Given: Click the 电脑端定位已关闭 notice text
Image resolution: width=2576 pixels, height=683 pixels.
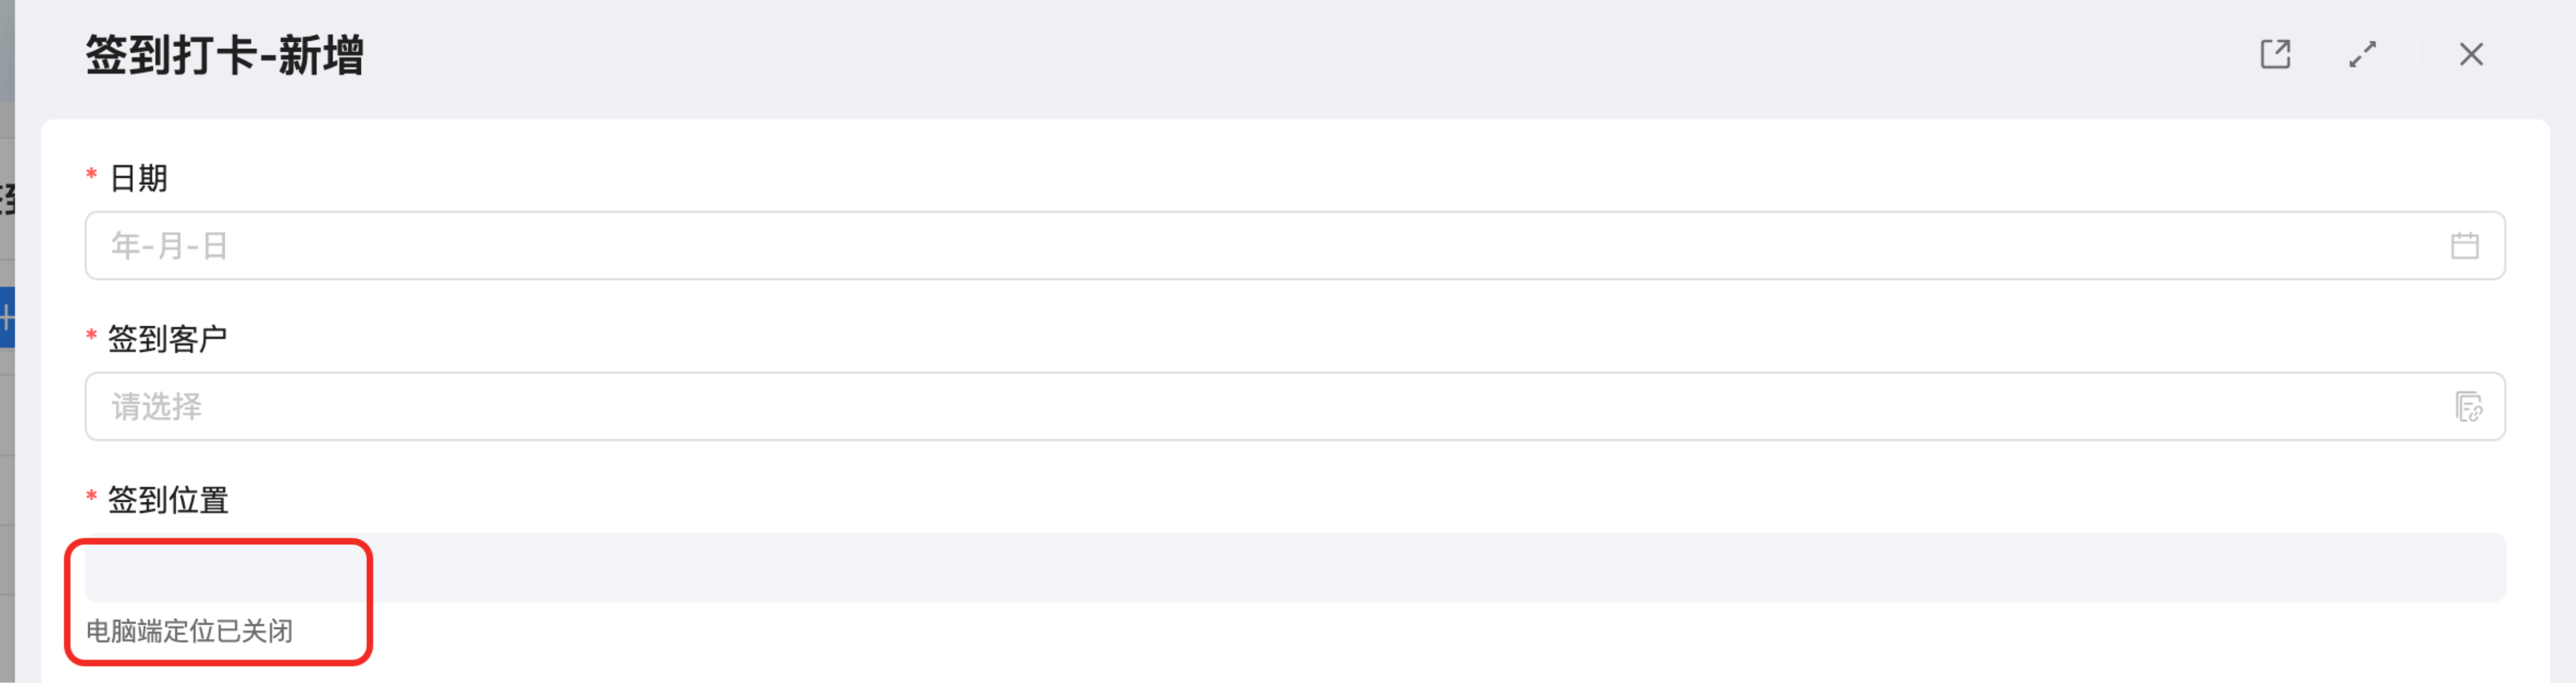Looking at the screenshot, I should 189,631.
